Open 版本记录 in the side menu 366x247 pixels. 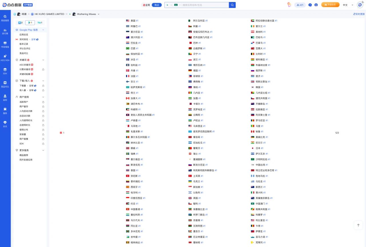(x=24, y=44)
